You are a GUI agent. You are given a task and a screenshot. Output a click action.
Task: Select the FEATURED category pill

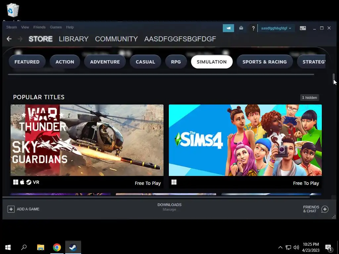27,62
